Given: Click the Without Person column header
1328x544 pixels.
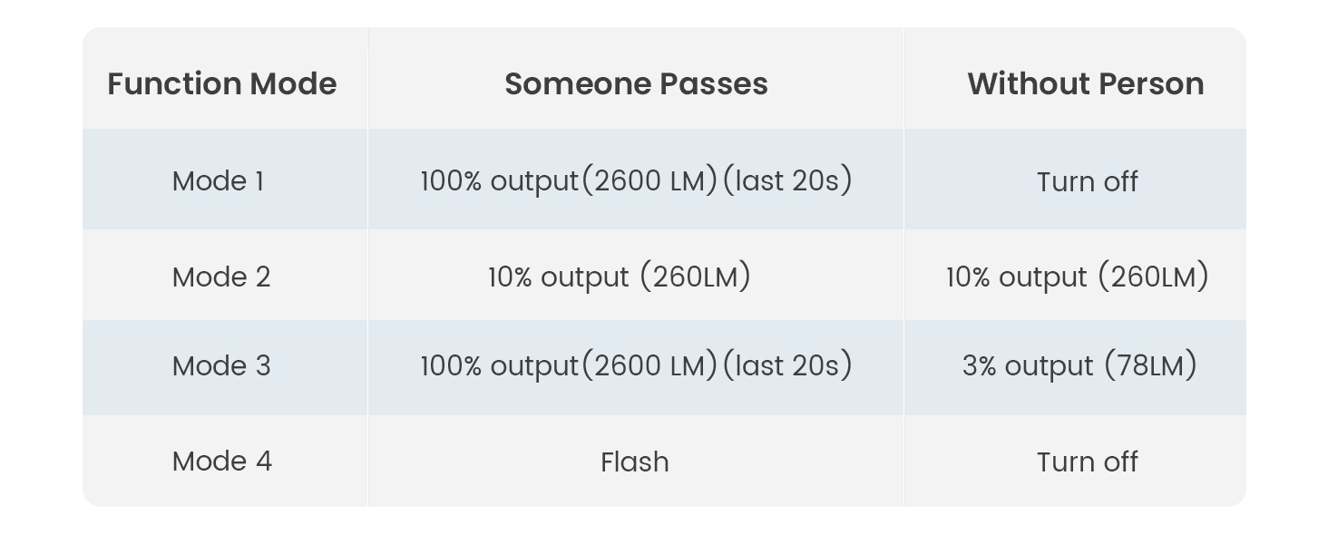Looking at the screenshot, I should pyautogui.click(x=1085, y=83).
